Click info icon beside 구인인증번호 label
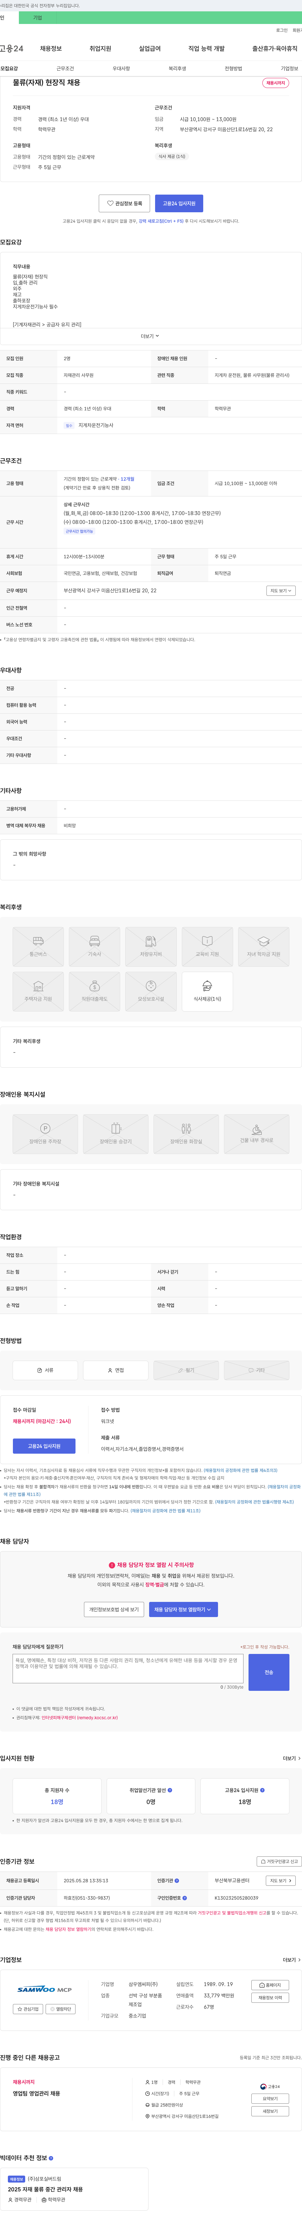The width and height of the screenshot is (302, 2239). point(185,1898)
